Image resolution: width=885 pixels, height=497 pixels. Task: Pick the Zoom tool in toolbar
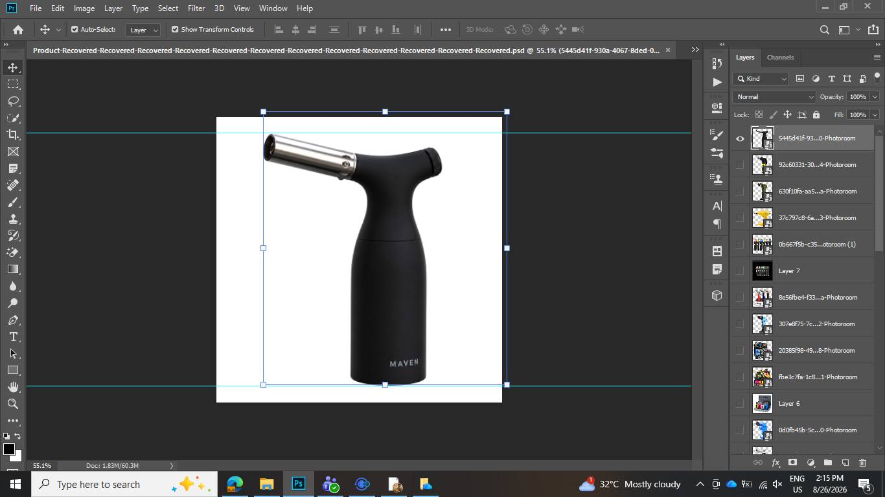(13, 404)
